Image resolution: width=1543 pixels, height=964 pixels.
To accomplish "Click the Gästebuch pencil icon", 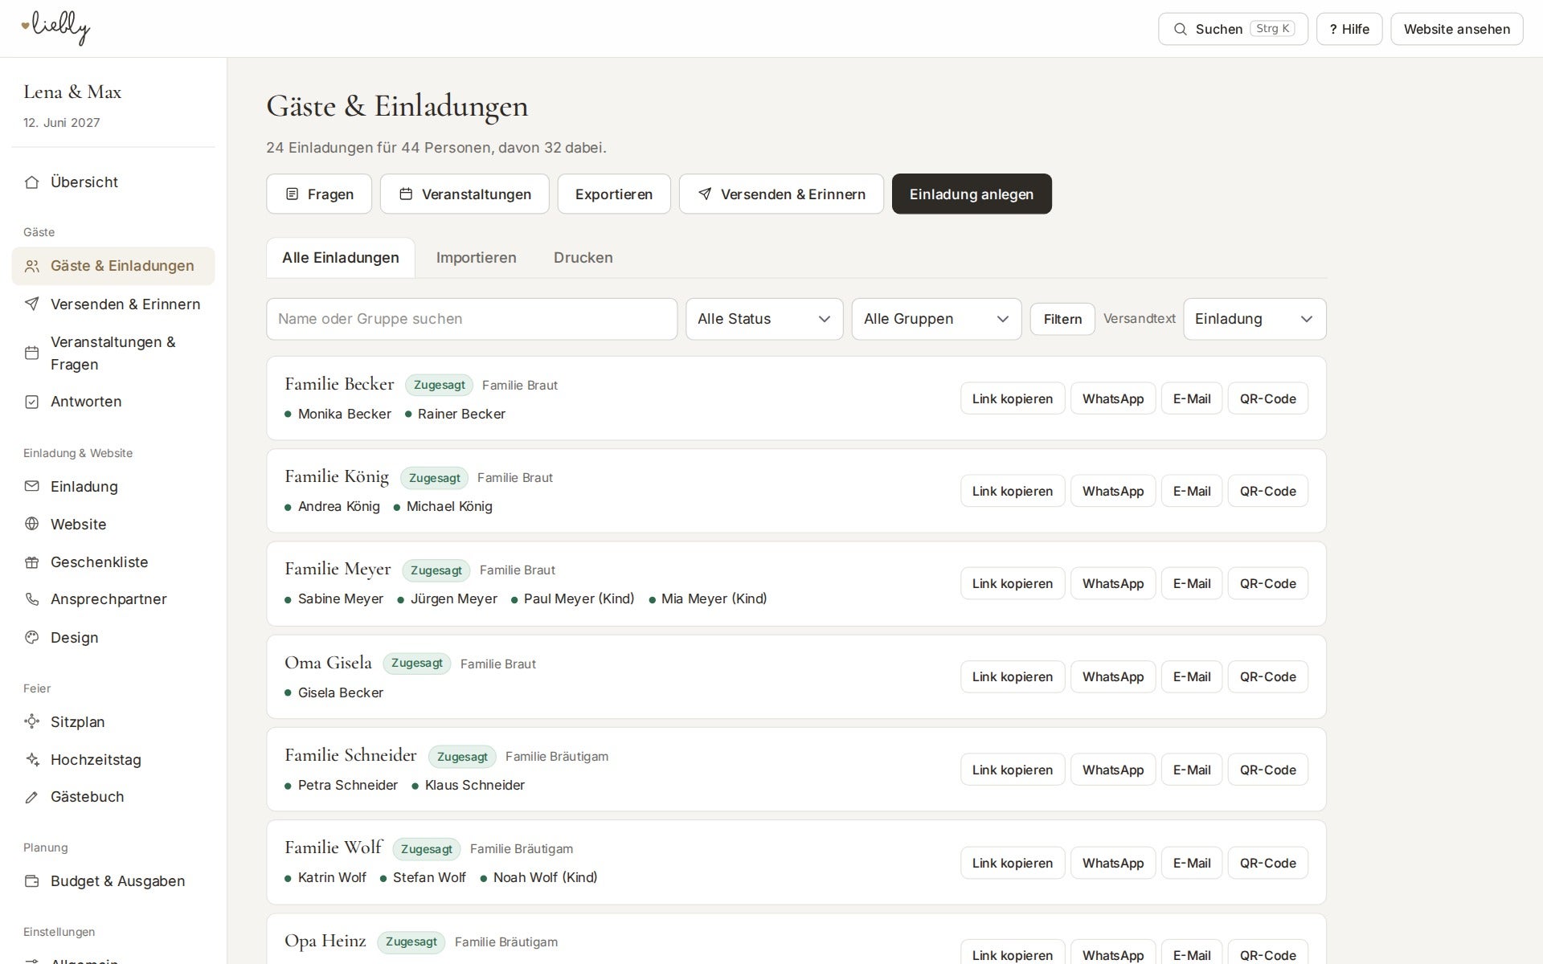I will (x=32, y=797).
